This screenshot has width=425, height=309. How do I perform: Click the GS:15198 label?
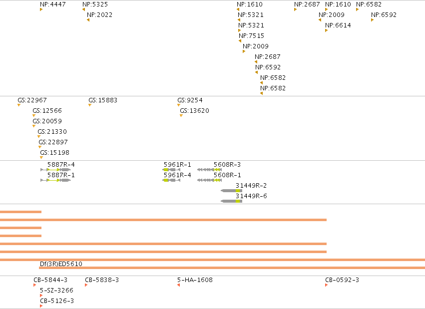click(55, 153)
